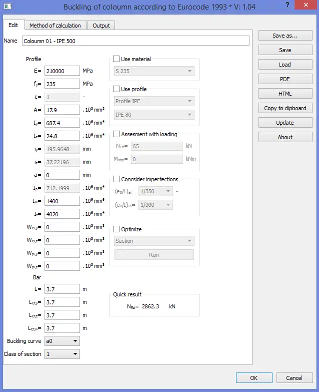Expand the Section optimize dropdown
The height and width of the screenshot is (392, 319).
(154, 241)
